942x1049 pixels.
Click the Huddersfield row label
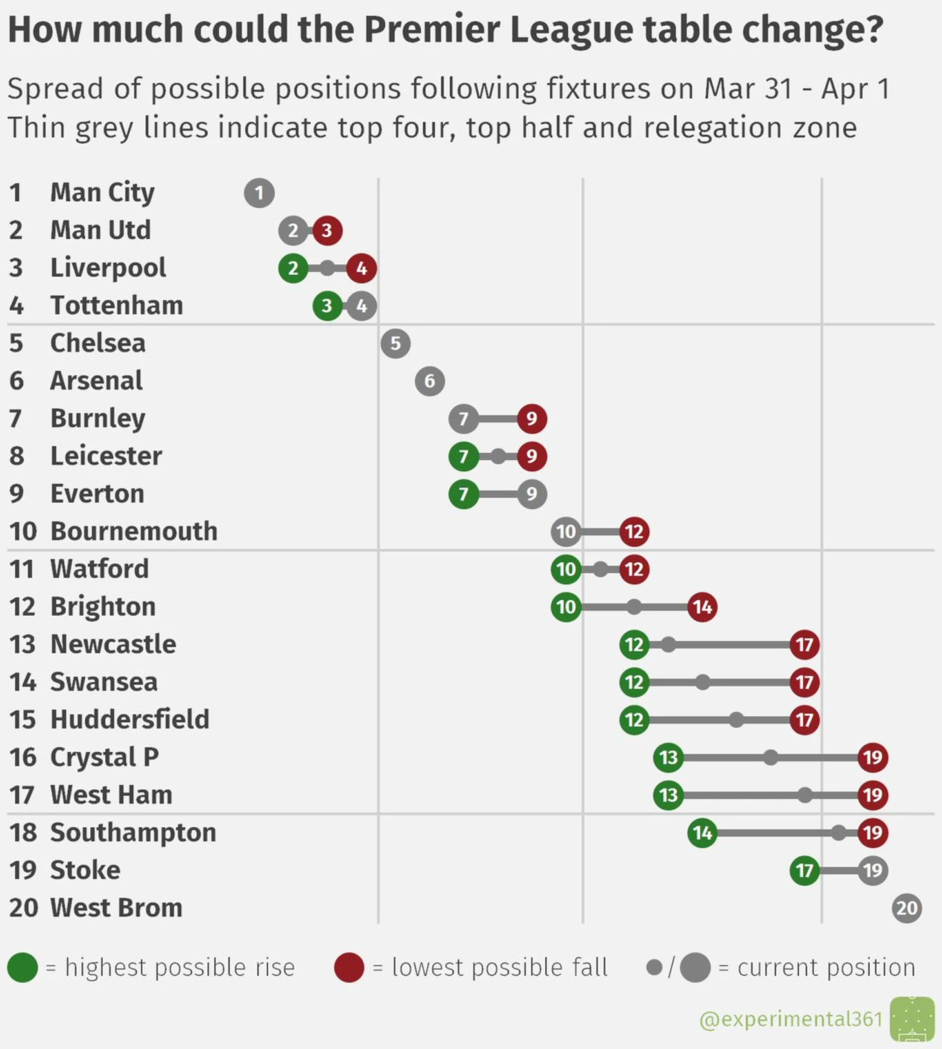click(x=130, y=720)
